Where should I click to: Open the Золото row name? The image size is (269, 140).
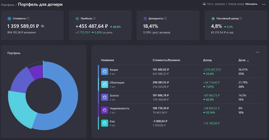pos(114,95)
